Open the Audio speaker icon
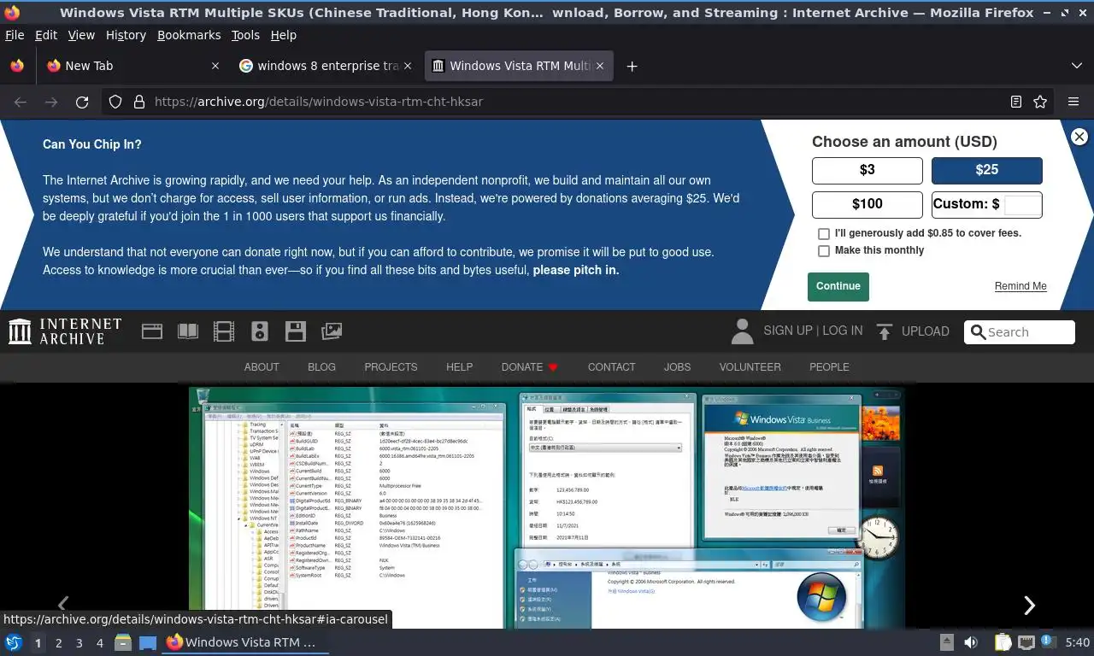1094x656 pixels. (260, 331)
